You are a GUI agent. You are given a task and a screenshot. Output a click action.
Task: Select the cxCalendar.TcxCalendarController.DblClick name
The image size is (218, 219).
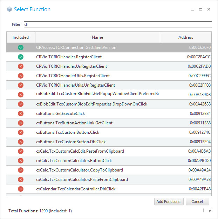tap(76, 189)
